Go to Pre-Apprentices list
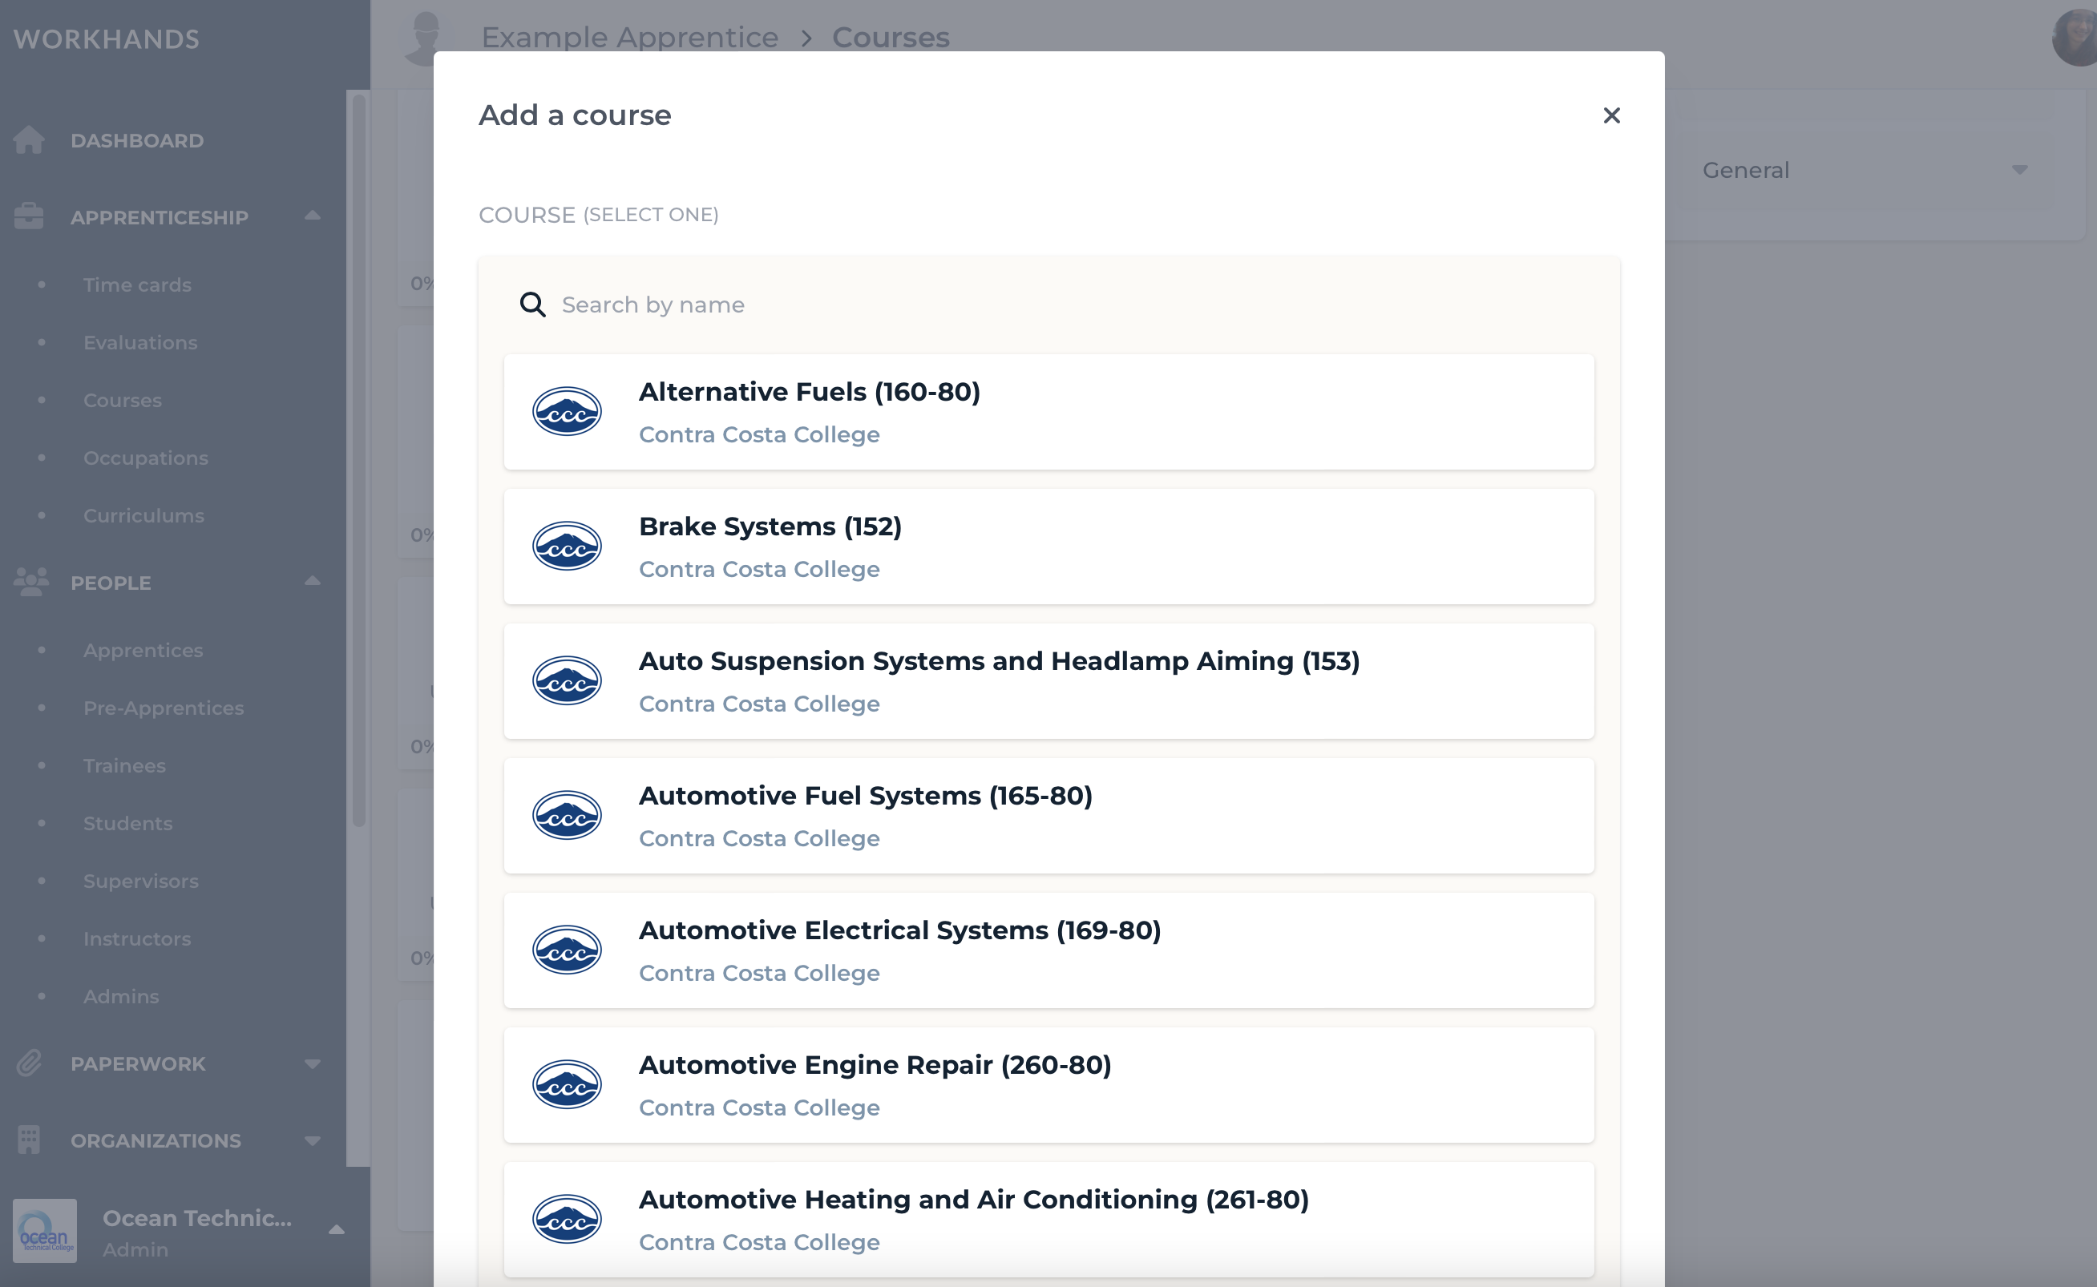The image size is (2097, 1287). tap(164, 708)
